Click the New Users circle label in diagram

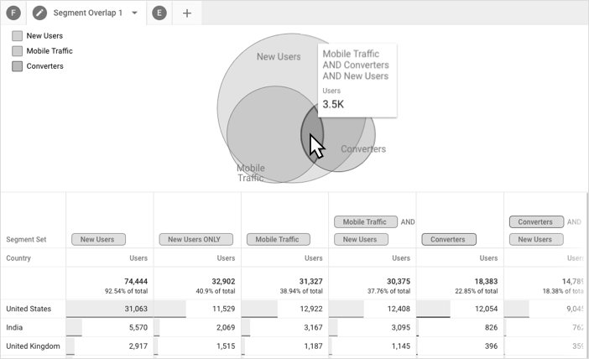pyautogui.click(x=278, y=57)
